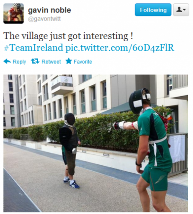Image resolution: width=193 pixels, height=214 pixels.
Task: Click the person icon on user menu
Action: (x=179, y=10)
